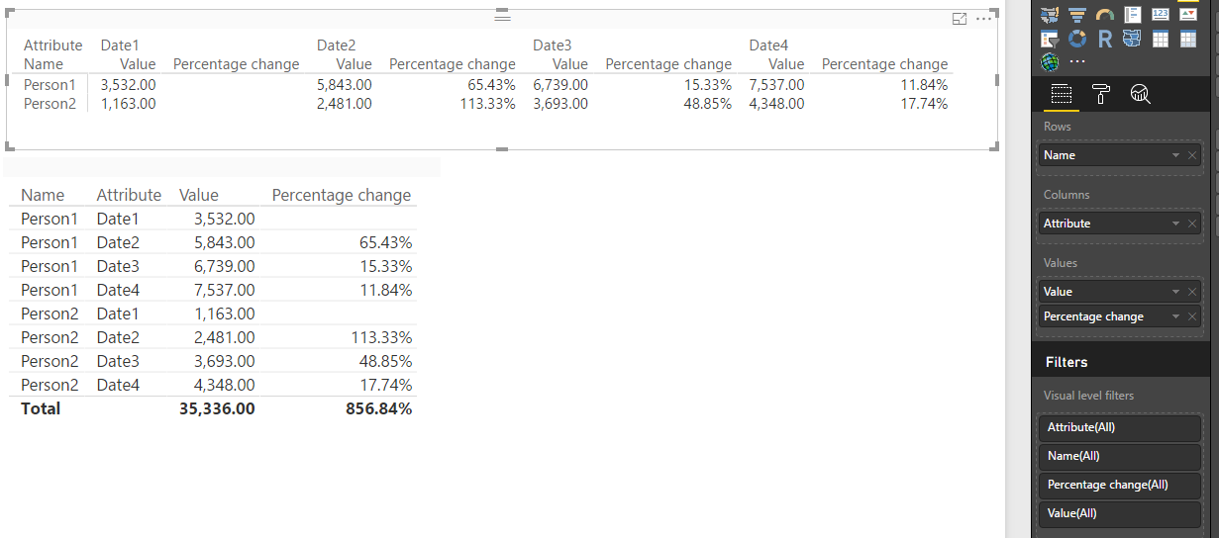Select the Filled map visualization
The image size is (1219, 538).
click(x=1050, y=15)
